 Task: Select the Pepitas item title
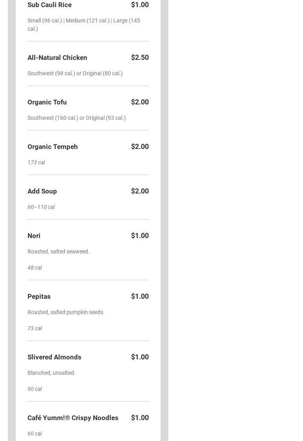[39, 296]
